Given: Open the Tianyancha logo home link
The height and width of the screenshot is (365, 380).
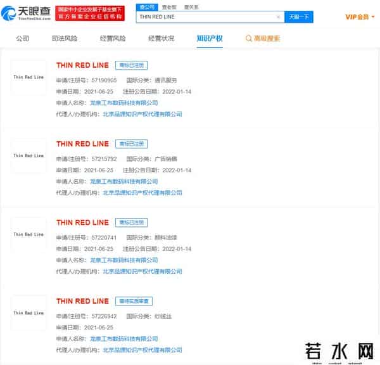Looking at the screenshot, I should pos(26,13).
